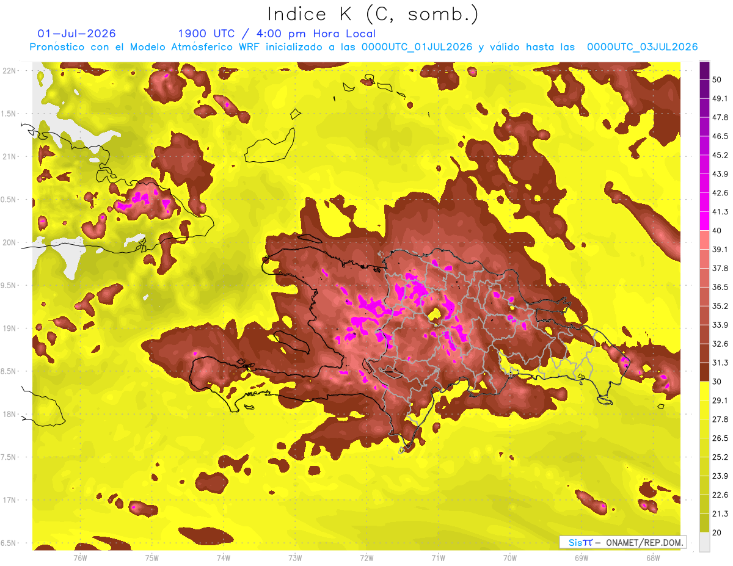Click the title "Indice K (C, somb.)"
Screen dimensions: 733x566
[x=373, y=14]
